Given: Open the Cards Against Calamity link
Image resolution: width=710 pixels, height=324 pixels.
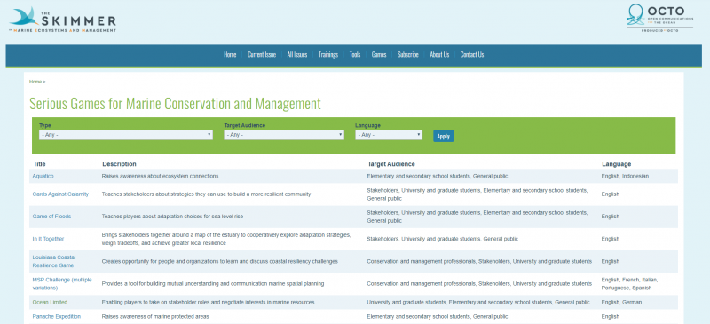Looking at the screenshot, I should 60,194.
